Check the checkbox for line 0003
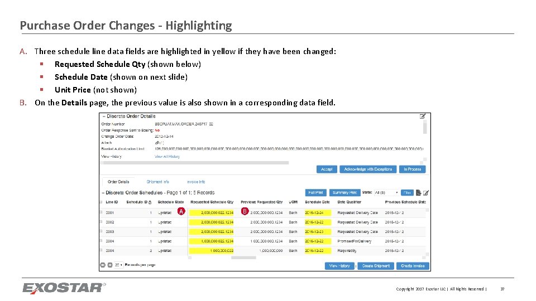This screenshot has width=536, height=301. (x=101, y=231)
